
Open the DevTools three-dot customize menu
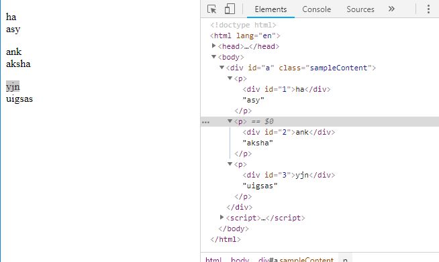428,9
